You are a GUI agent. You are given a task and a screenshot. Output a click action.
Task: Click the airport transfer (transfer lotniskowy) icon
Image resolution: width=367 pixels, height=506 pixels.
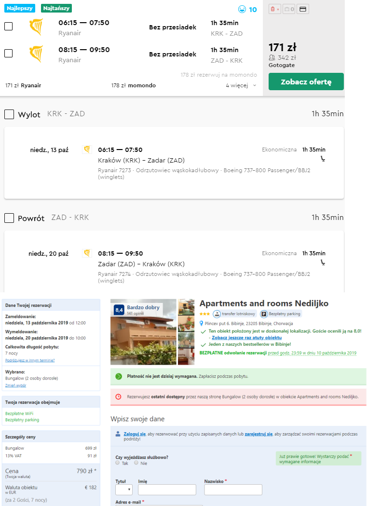(217, 314)
